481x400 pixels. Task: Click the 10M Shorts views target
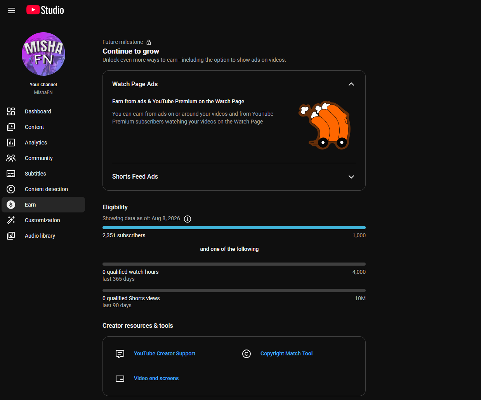coord(360,298)
